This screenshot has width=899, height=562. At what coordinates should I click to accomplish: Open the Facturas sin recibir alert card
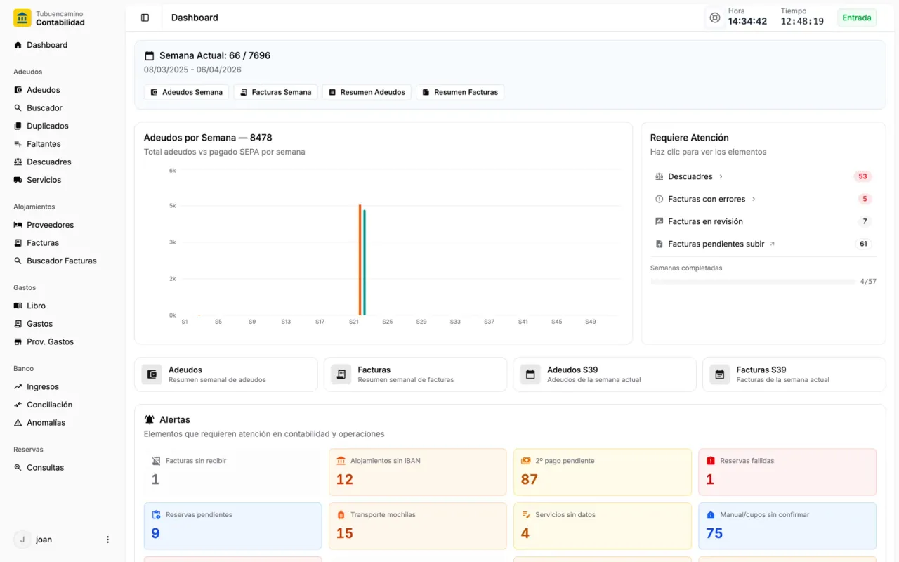[x=232, y=472]
